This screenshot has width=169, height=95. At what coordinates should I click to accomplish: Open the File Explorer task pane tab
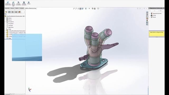147,17
